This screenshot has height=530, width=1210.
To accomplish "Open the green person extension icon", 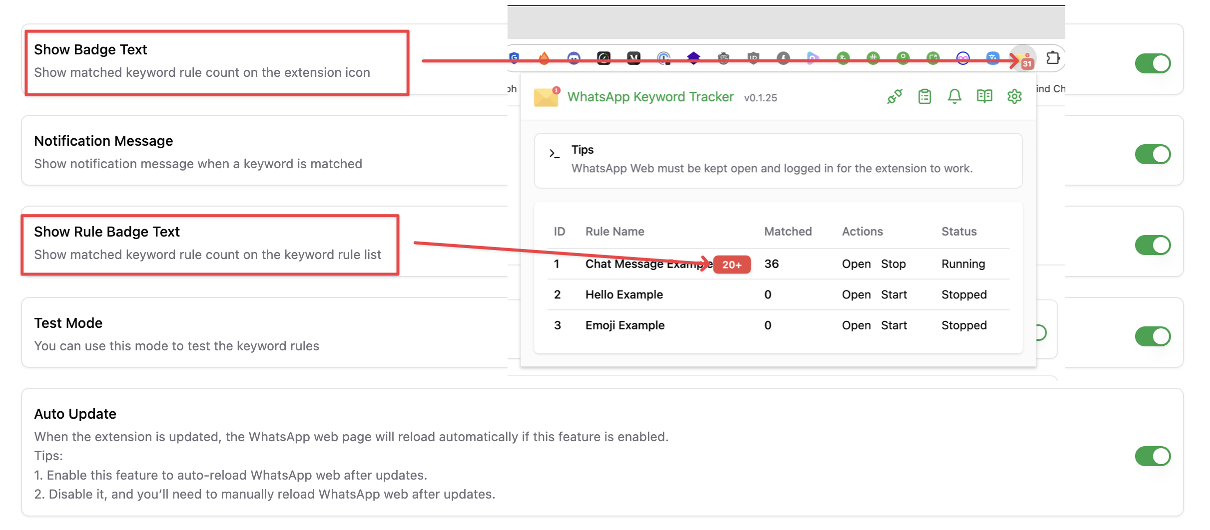I will pyautogui.click(x=903, y=58).
